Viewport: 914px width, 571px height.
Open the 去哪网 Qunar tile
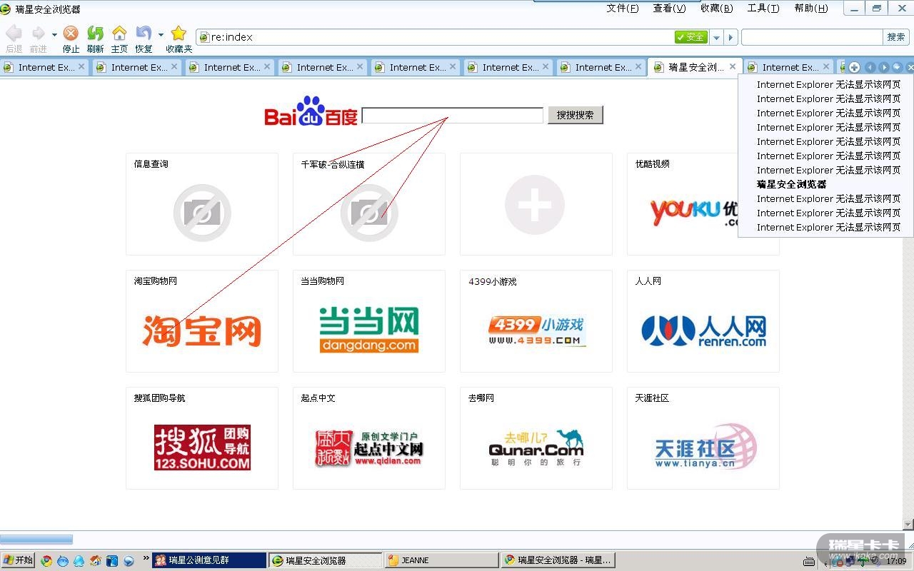click(536, 438)
